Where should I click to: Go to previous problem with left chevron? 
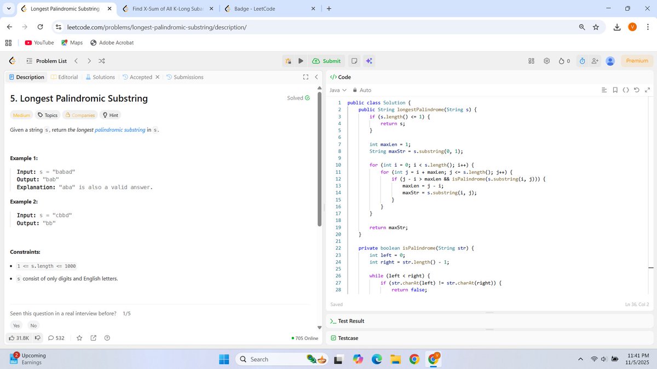point(76,61)
